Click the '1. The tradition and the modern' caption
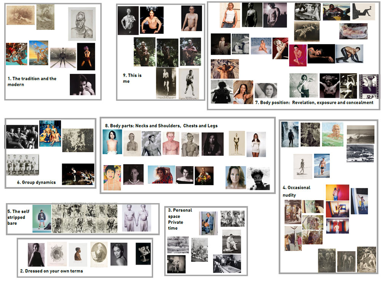381x281 pixels. [32, 81]
